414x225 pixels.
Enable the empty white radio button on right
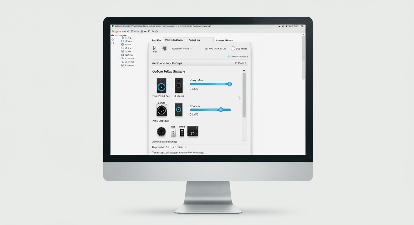coord(233,49)
